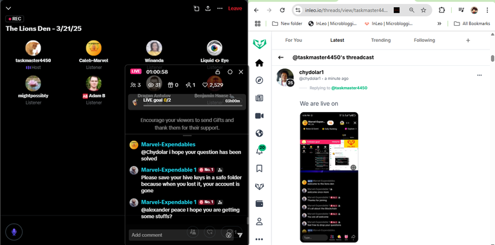Open the @taskmaster4450 reply link

click(x=349, y=88)
